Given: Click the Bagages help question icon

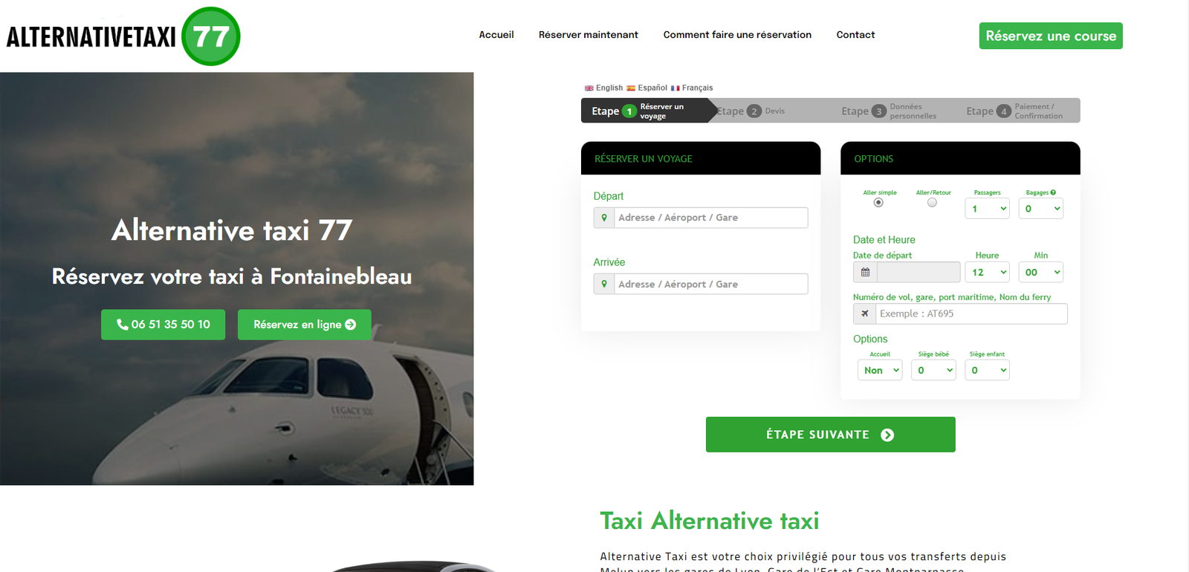Looking at the screenshot, I should 1053,192.
